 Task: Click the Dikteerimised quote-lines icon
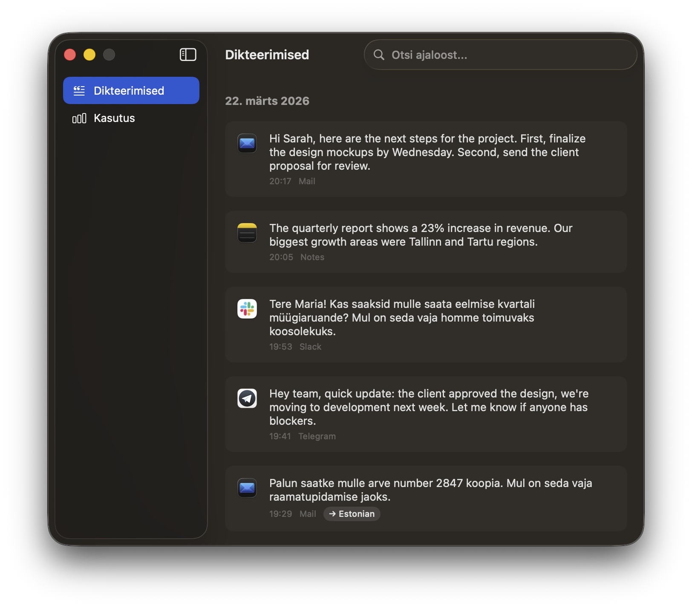tap(79, 91)
